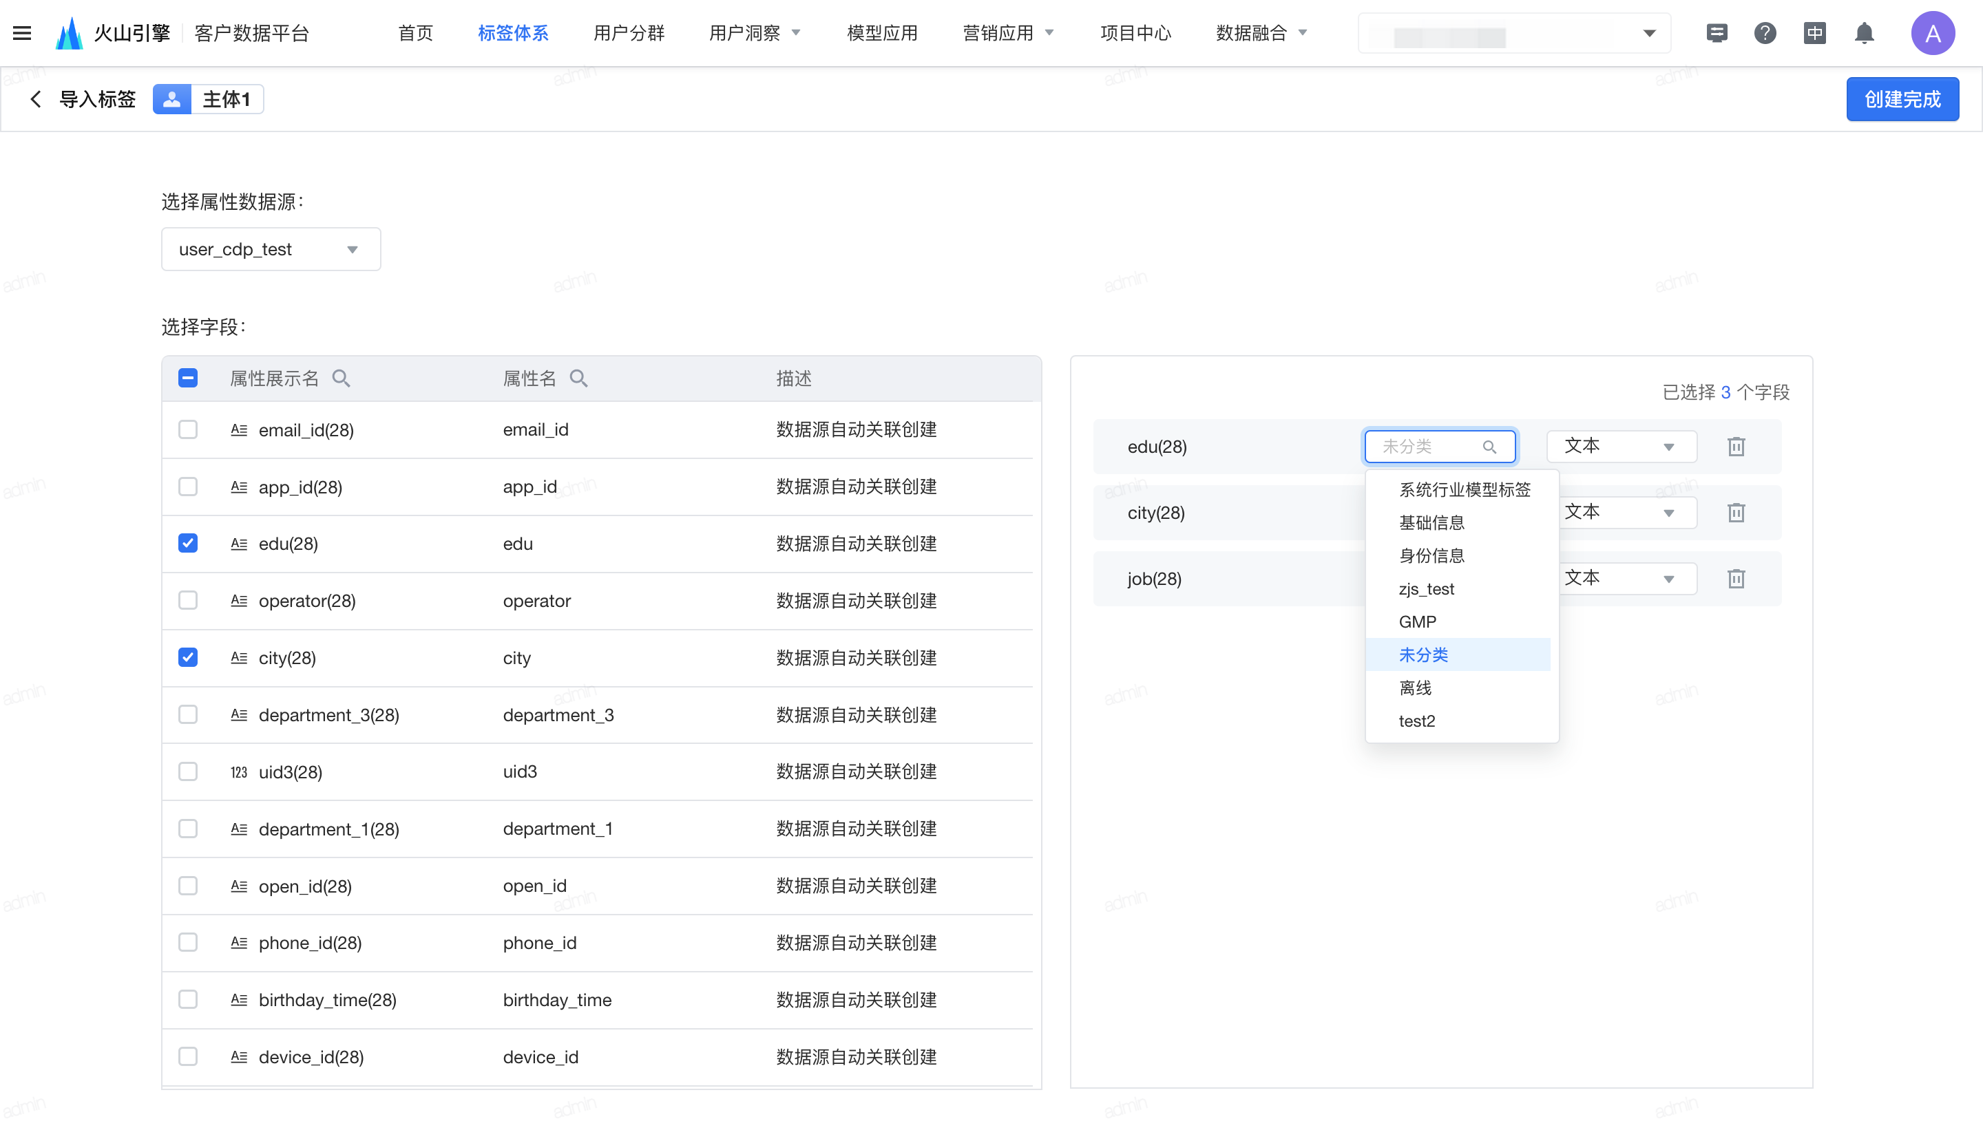Click the 导入标签 back label
This screenshot has height=1130, width=1983.
click(x=98, y=98)
